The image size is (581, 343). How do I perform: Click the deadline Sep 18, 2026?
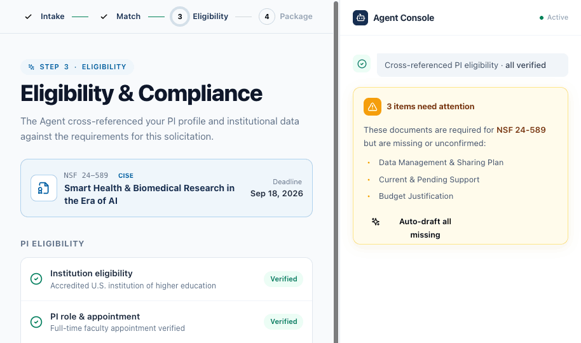tap(277, 193)
